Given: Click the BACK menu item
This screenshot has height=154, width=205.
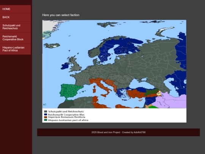Looking at the screenshot, I should (x=15, y=17).
